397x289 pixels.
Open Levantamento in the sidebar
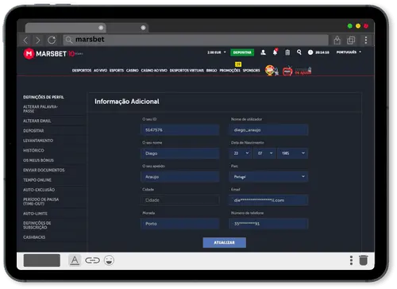[x=38, y=141]
